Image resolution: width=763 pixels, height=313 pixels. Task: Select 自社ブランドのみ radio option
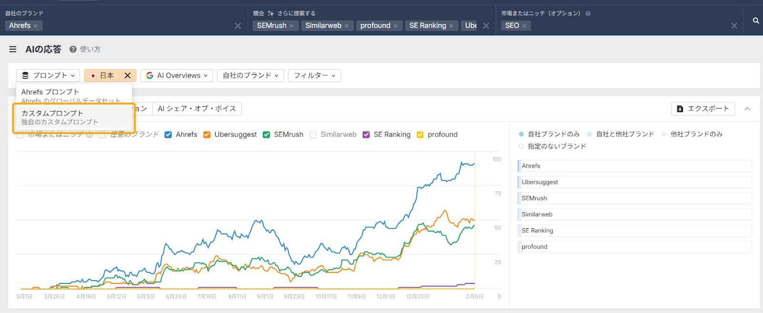tap(521, 134)
